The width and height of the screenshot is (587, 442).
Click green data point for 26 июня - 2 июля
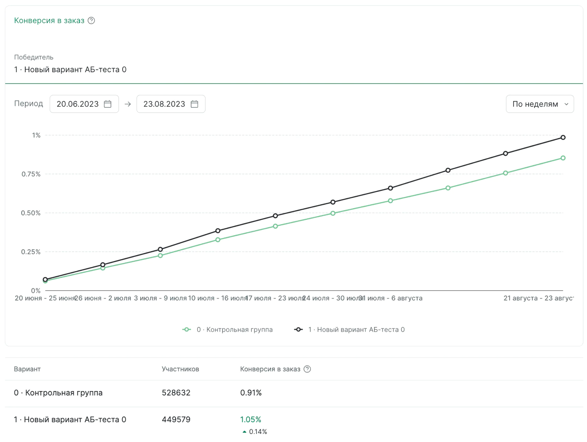pyautogui.click(x=103, y=268)
